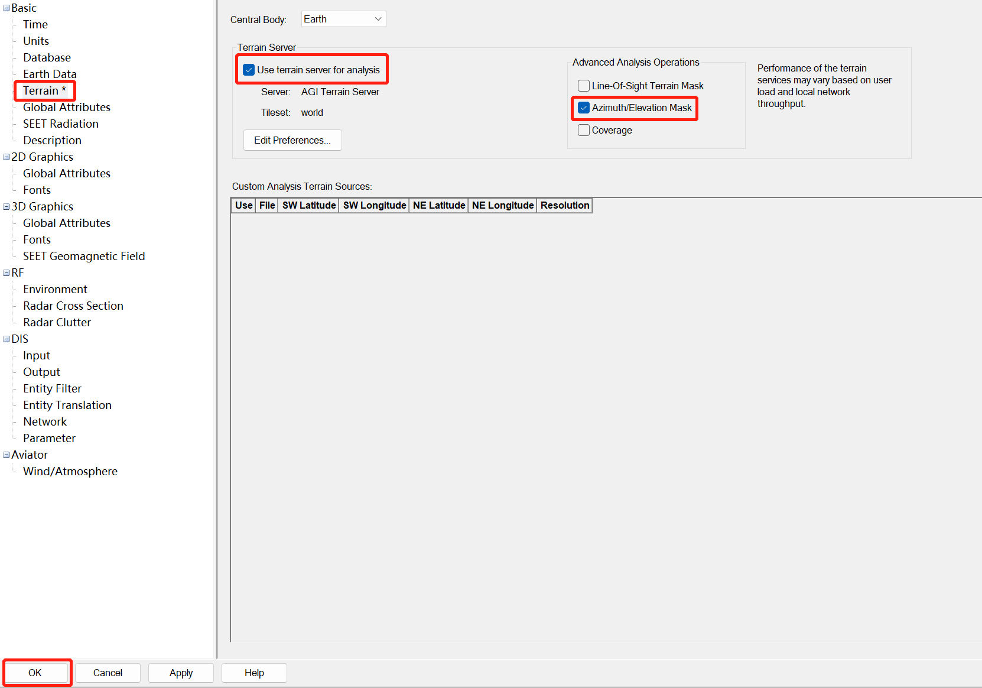The image size is (982, 688).
Task: Select the Terrain page in tree
Action: click(x=41, y=90)
